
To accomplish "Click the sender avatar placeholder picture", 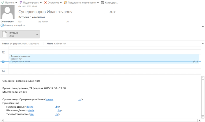I will coord(7,12).
